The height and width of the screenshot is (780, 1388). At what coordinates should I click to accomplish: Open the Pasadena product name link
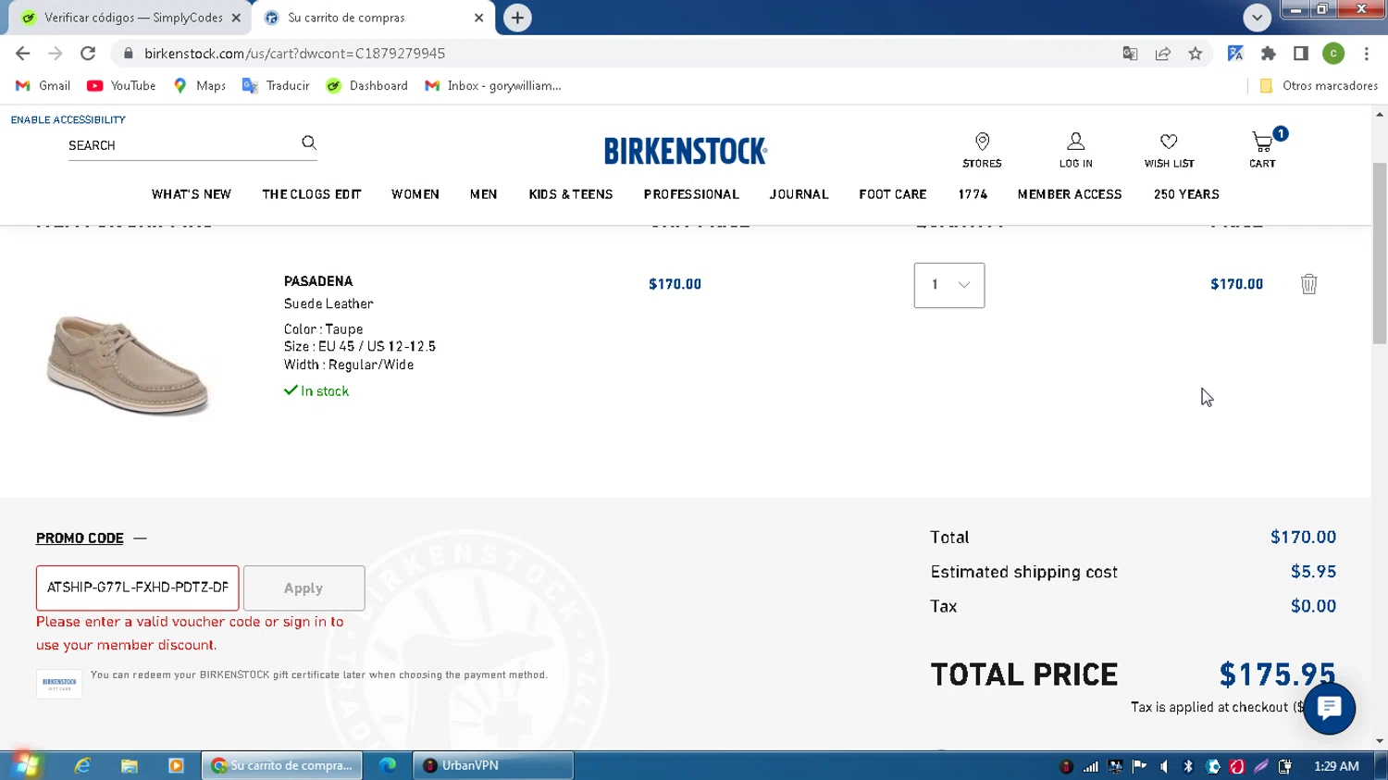click(318, 281)
